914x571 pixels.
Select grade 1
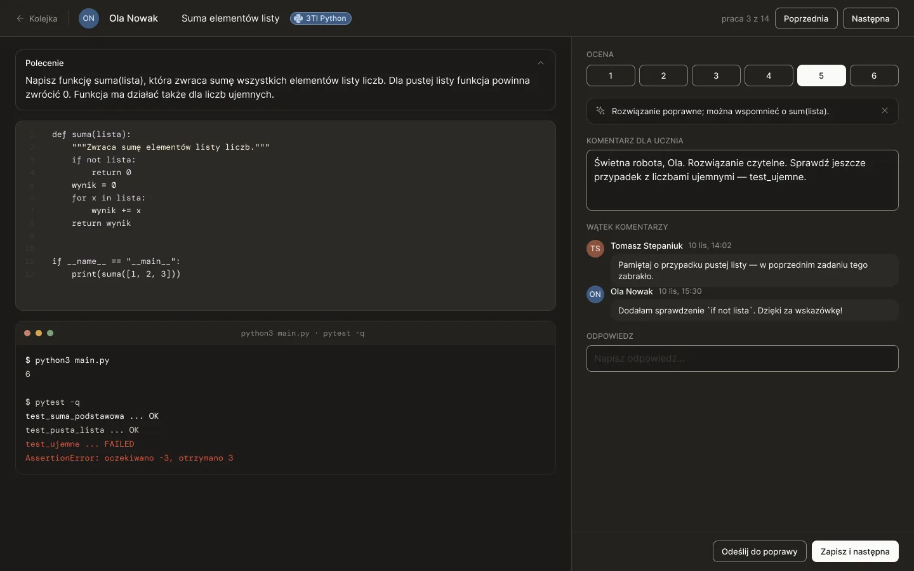pyautogui.click(x=611, y=75)
